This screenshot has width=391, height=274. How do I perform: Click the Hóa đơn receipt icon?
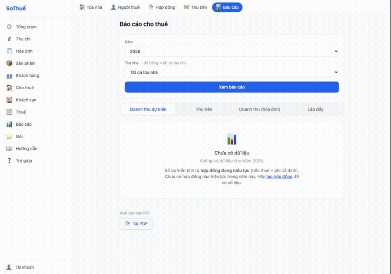[x=9, y=51]
